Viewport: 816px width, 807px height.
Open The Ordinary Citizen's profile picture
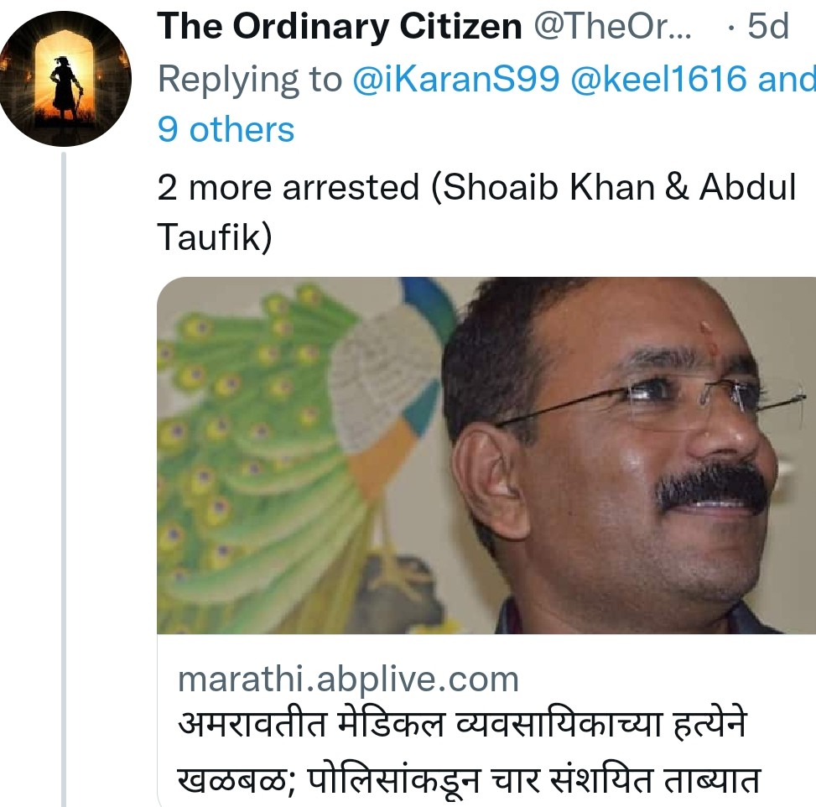(65, 79)
